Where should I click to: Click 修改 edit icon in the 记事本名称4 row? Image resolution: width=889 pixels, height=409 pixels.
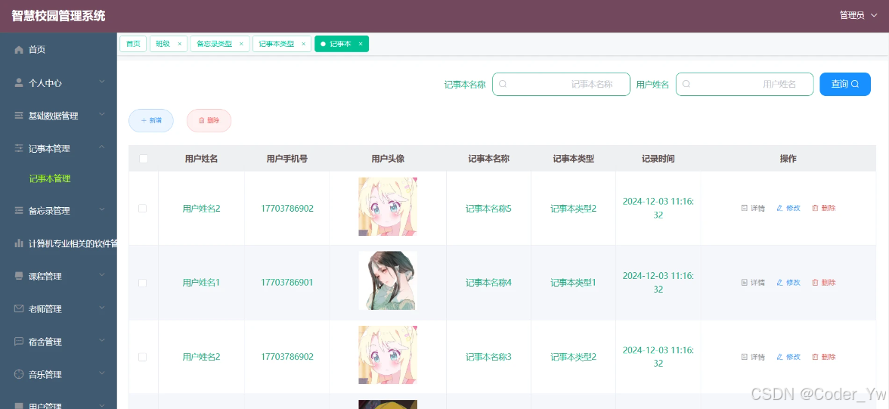[x=779, y=283]
